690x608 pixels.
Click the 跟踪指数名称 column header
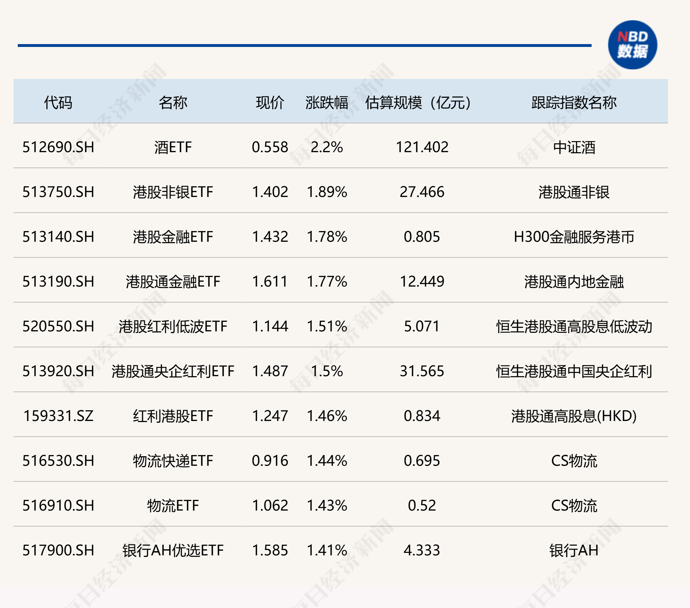[x=573, y=102]
